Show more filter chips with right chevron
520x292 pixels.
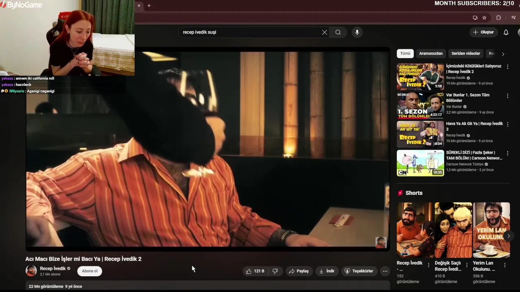(x=503, y=54)
